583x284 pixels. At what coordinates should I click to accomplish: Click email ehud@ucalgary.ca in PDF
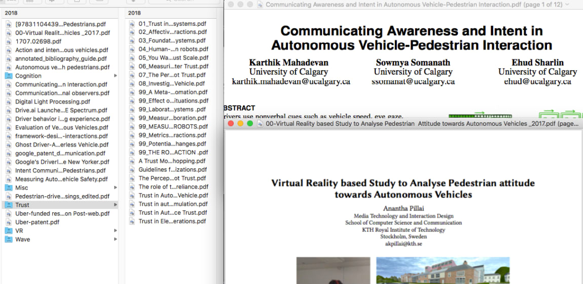537,81
